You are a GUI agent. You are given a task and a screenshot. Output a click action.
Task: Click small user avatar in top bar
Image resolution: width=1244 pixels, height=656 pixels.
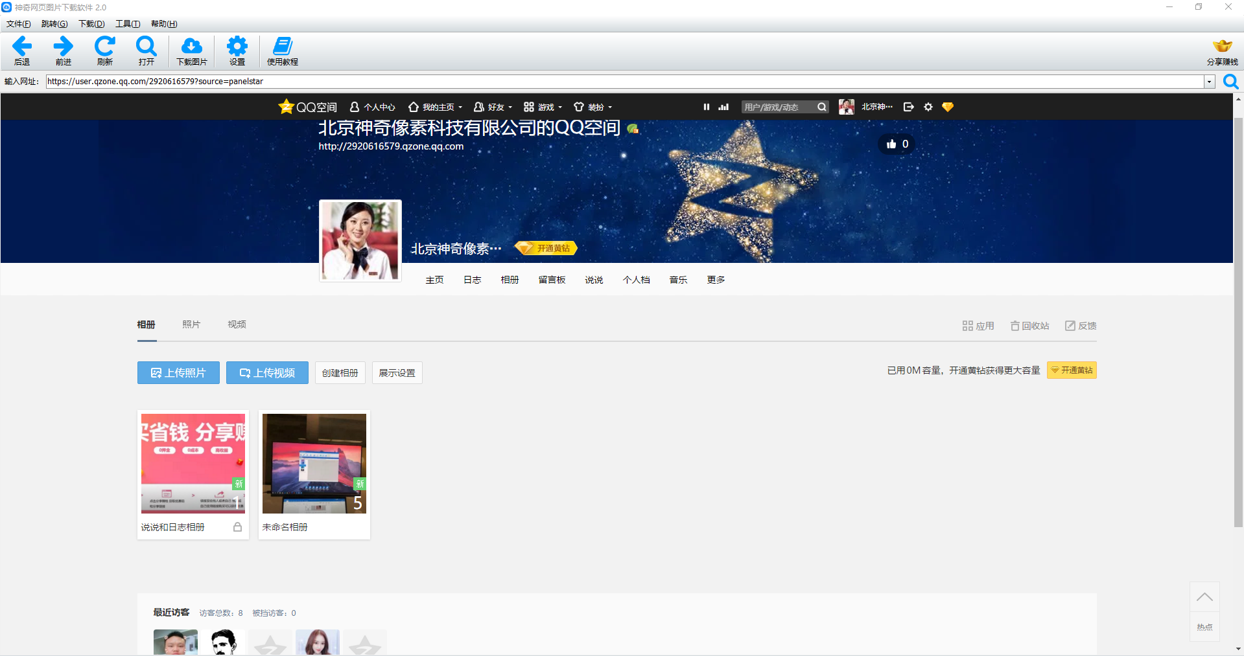click(846, 107)
